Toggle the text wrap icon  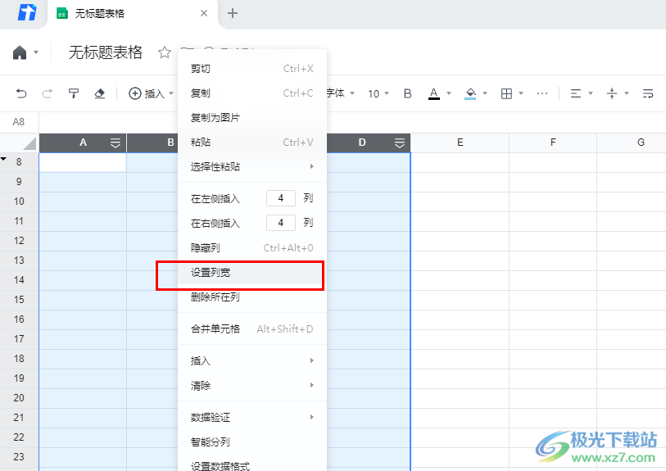pyautogui.click(x=648, y=93)
